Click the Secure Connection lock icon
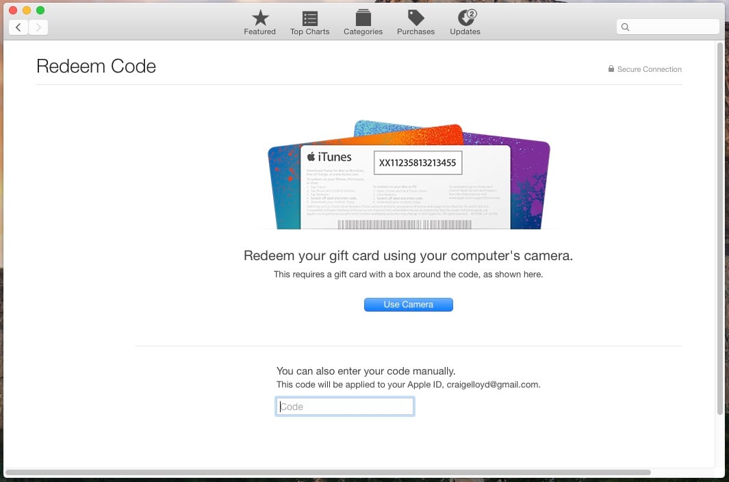This screenshot has height=482, width=729. [x=611, y=69]
